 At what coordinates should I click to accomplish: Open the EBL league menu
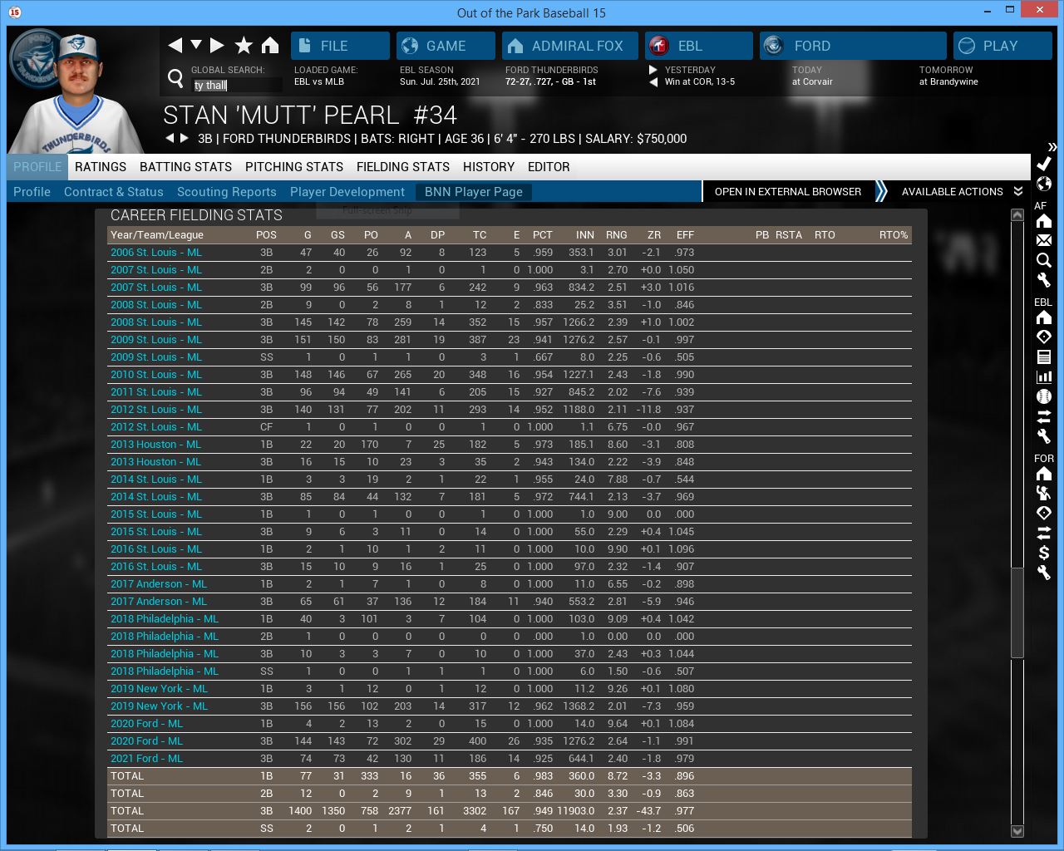pos(699,46)
